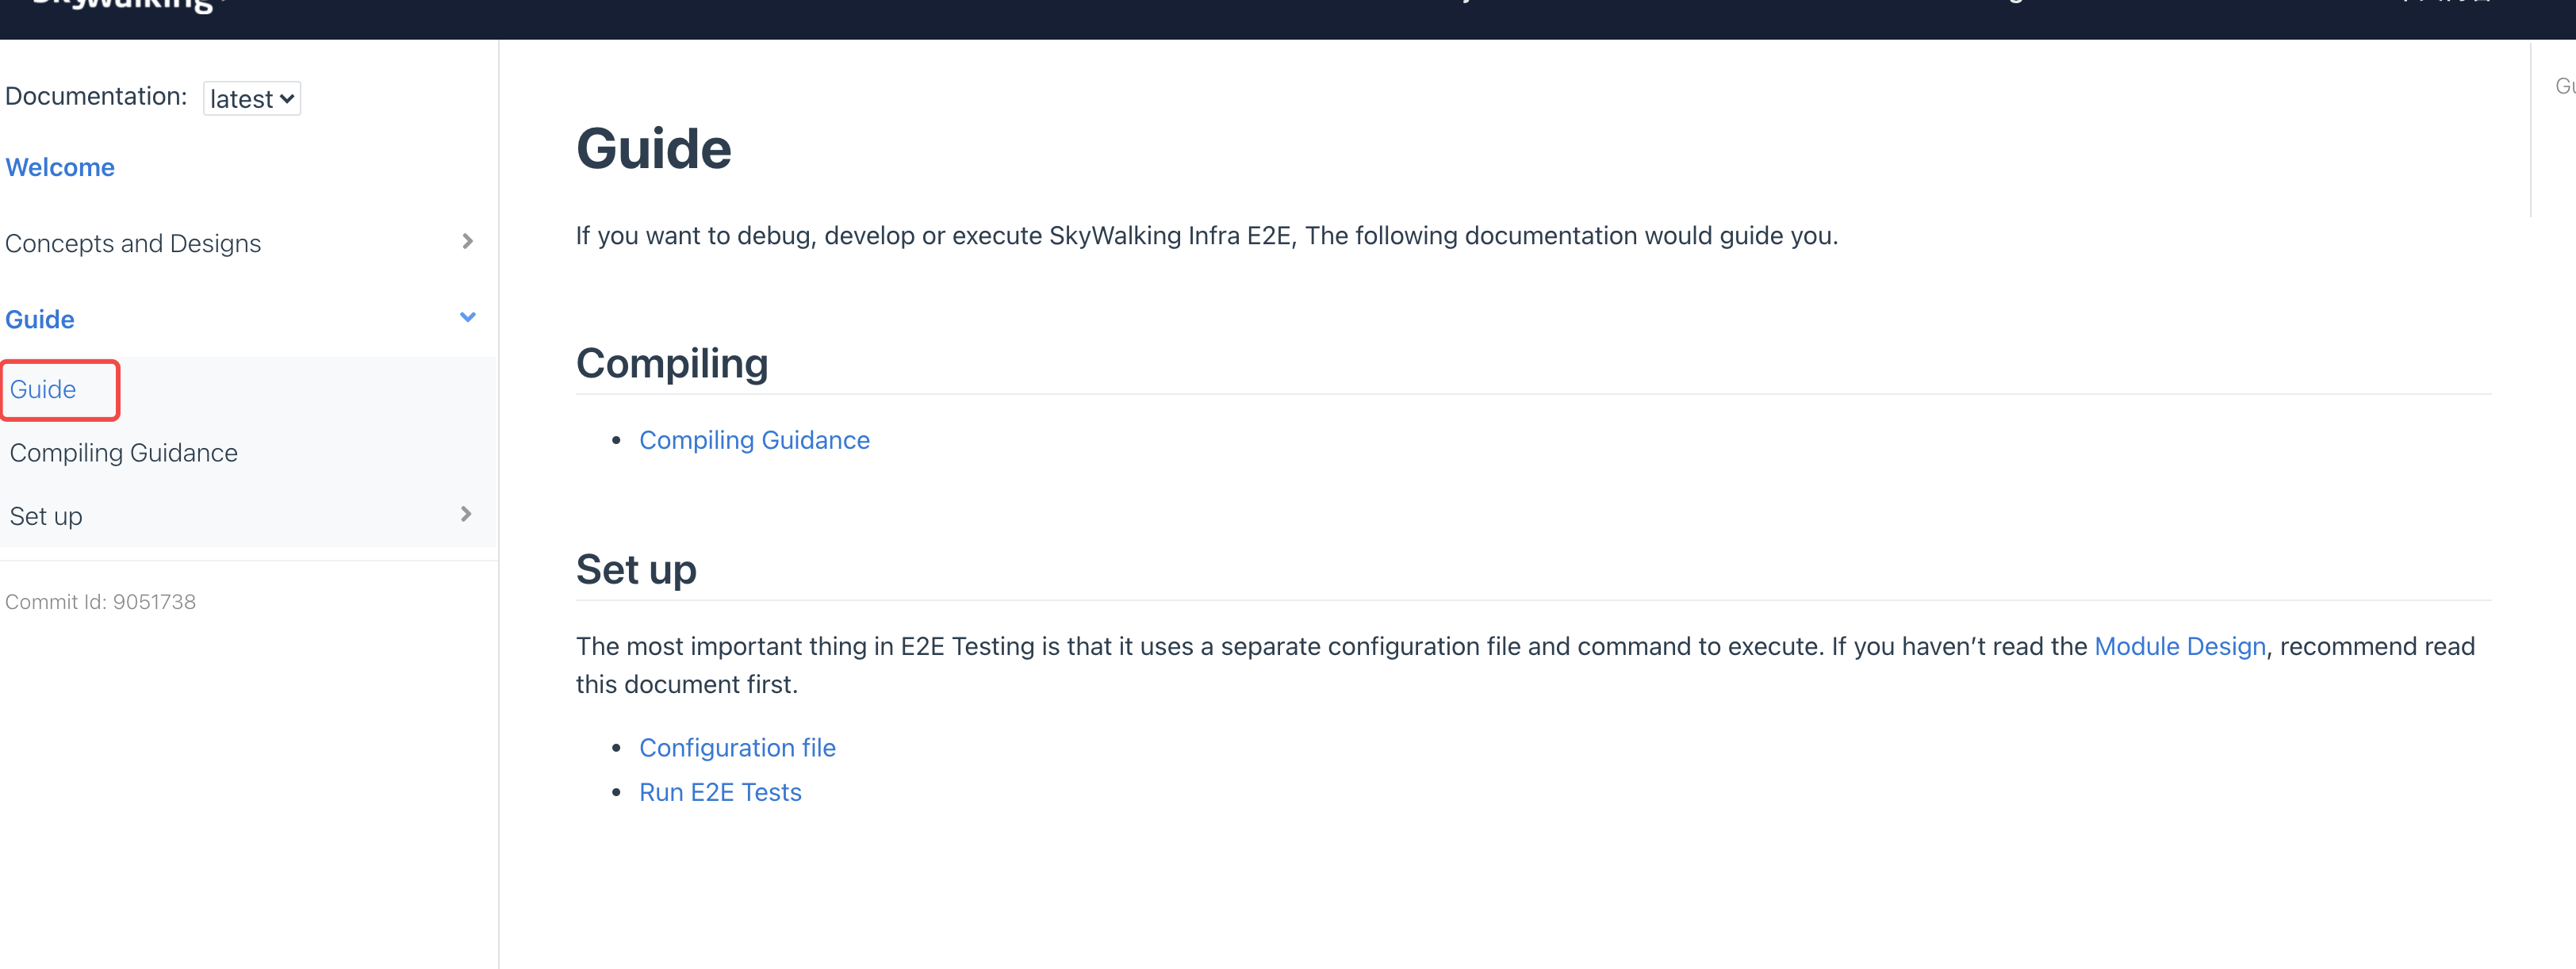Viewport: 2576px width, 969px height.
Task: Select Set up item in sidebar
Action: point(46,516)
